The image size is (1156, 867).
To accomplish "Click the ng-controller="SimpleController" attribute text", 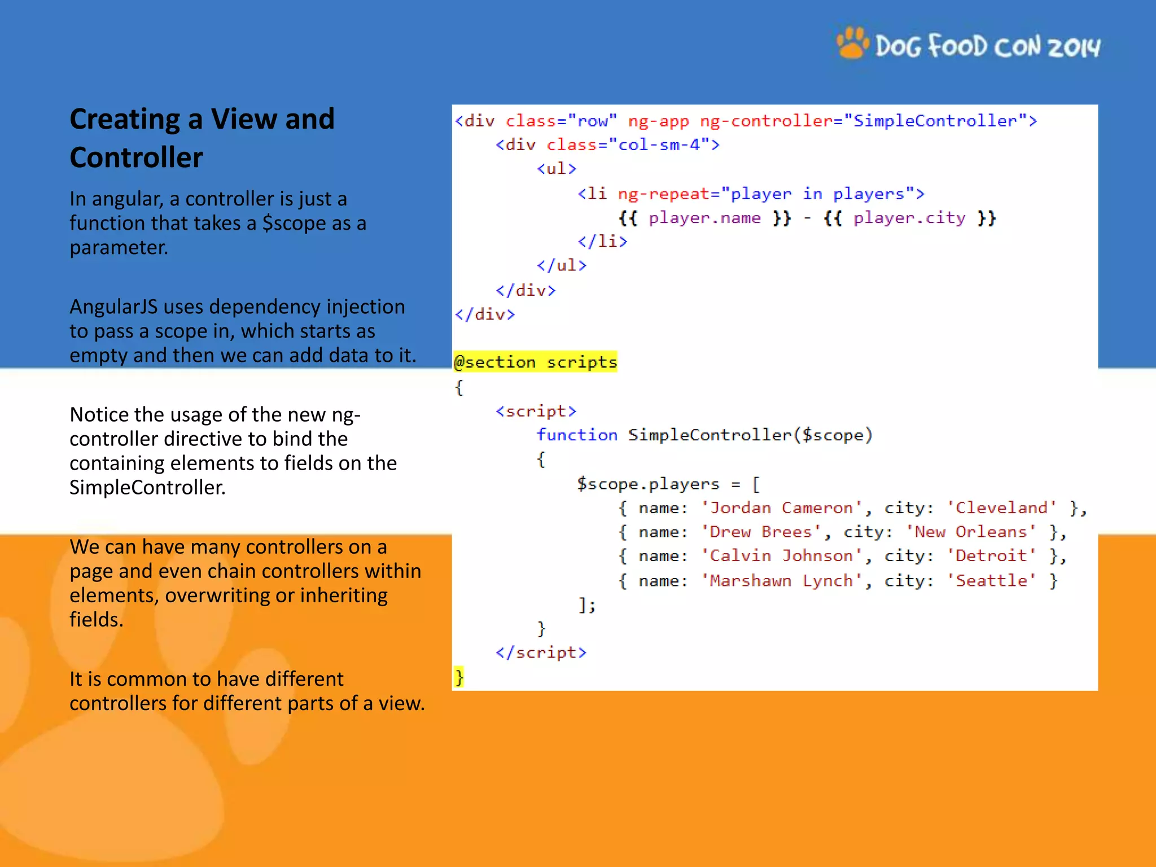I will point(868,121).
